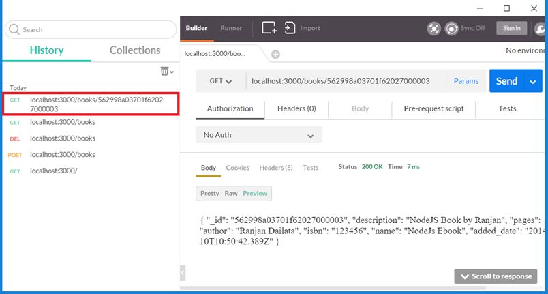Screen dimensions: 548x294
Task: Switch response view to Raw
Action: coord(231,193)
